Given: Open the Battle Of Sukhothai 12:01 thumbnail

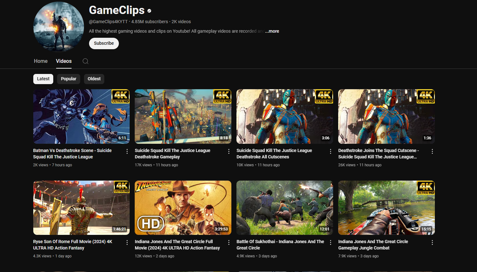Looking at the screenshot, I should [x=285, y=208].
